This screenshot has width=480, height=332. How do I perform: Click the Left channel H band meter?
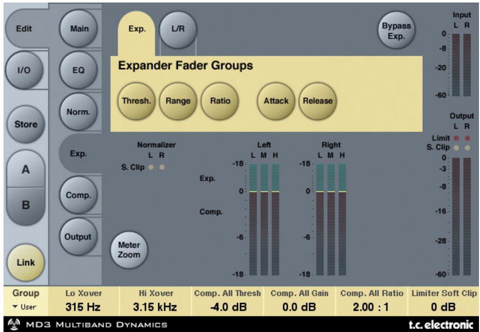[x=276, y=220]
